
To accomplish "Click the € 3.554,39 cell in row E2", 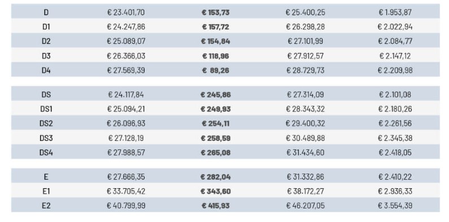I will tap(395, 206).
